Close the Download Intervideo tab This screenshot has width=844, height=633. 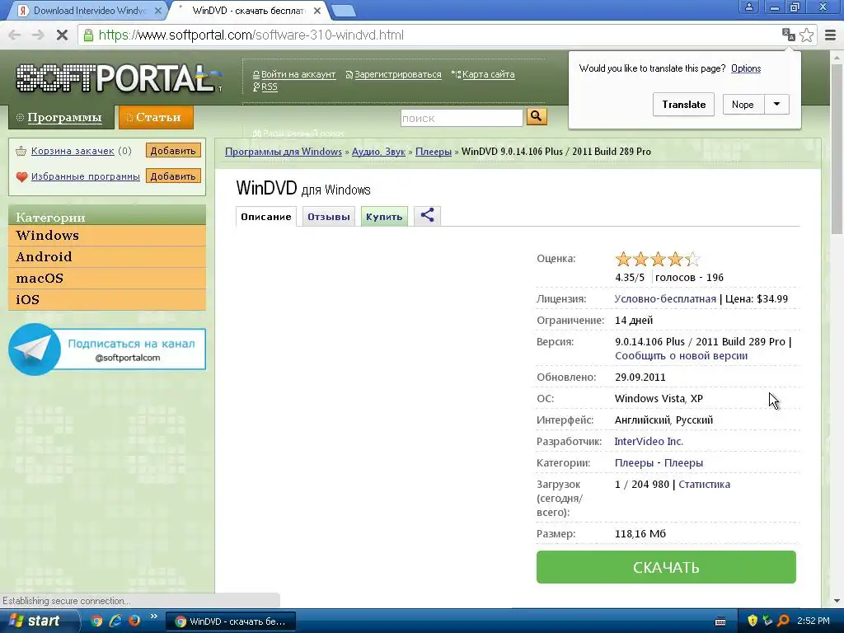click(x=157, y=11)
